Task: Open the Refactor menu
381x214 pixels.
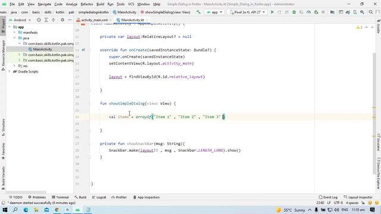Action: click(87, 4)
